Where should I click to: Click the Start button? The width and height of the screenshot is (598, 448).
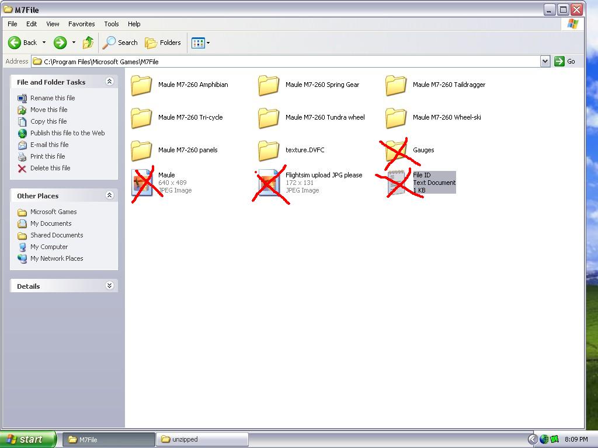tap(28, 439)
